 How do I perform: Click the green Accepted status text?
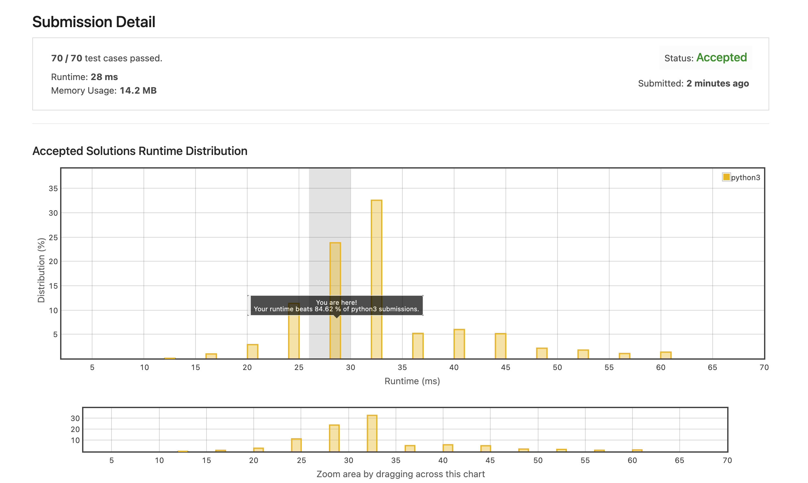click(x=721, y=57)
